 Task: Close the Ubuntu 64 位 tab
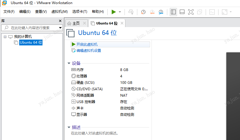(x=122, y=23)
